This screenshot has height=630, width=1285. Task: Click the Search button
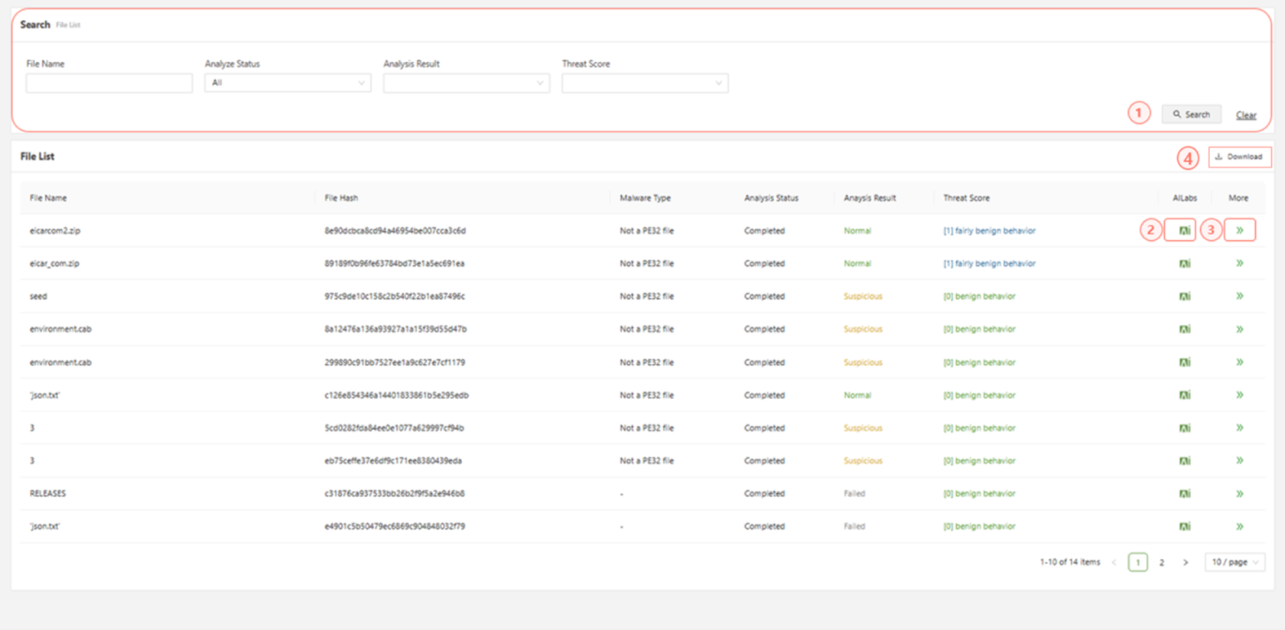(1191, 115)
